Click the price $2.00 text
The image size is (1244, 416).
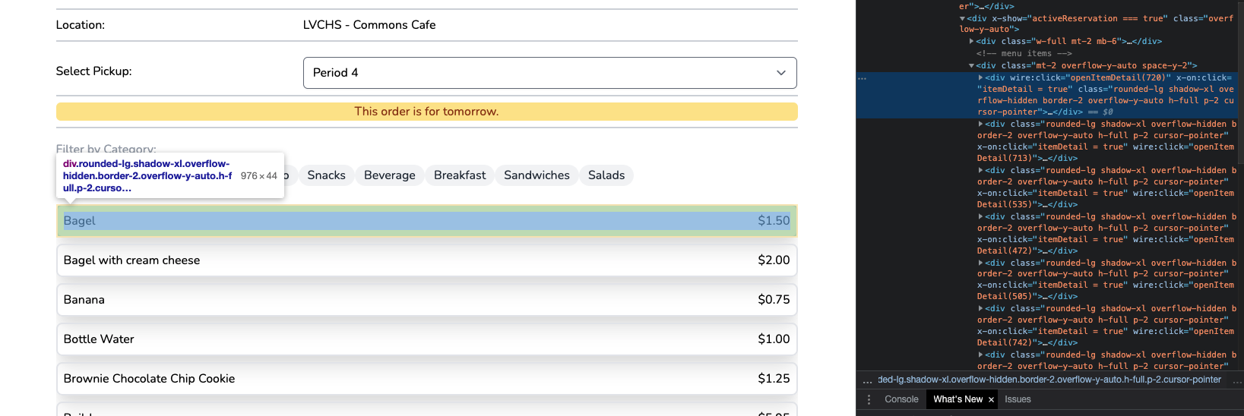[774, 260]
